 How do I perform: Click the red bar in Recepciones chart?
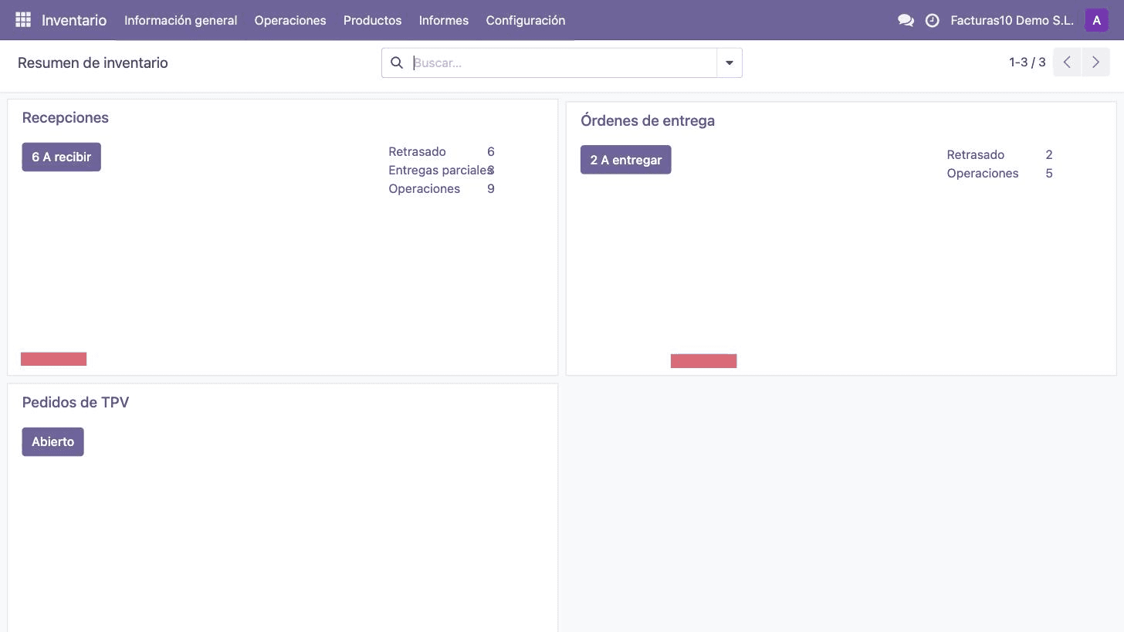(x=53, y=359)
